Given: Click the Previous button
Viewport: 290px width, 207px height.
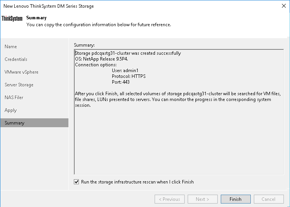Looking at the screenshot, I should [x=170, y=199].
